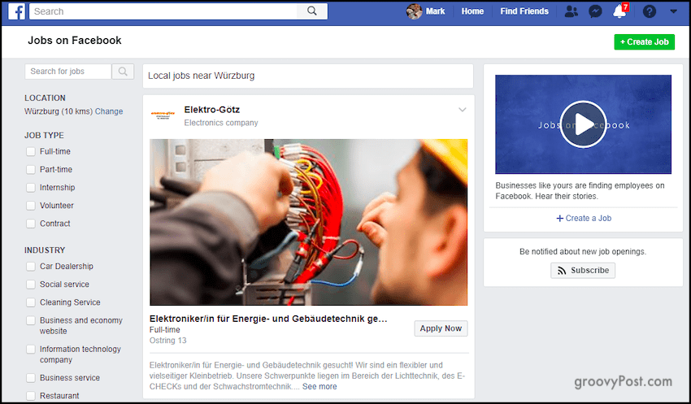This screenshot has width=691, height=404.
Task: Click the Würzburg (10 kms) location text
Action: (59, 111)
